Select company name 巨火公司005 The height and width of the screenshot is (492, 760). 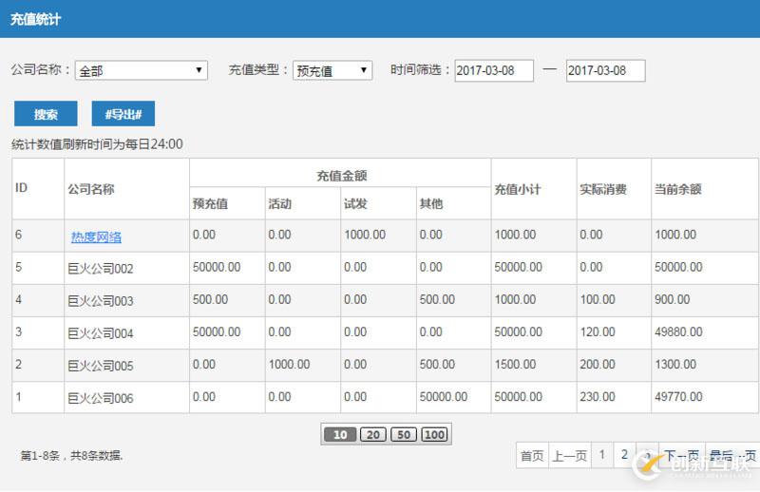point(101,366)
